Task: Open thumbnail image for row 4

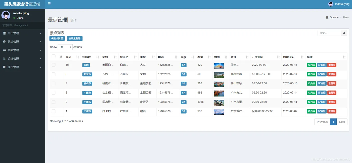Action: click(x=219, y=84)
